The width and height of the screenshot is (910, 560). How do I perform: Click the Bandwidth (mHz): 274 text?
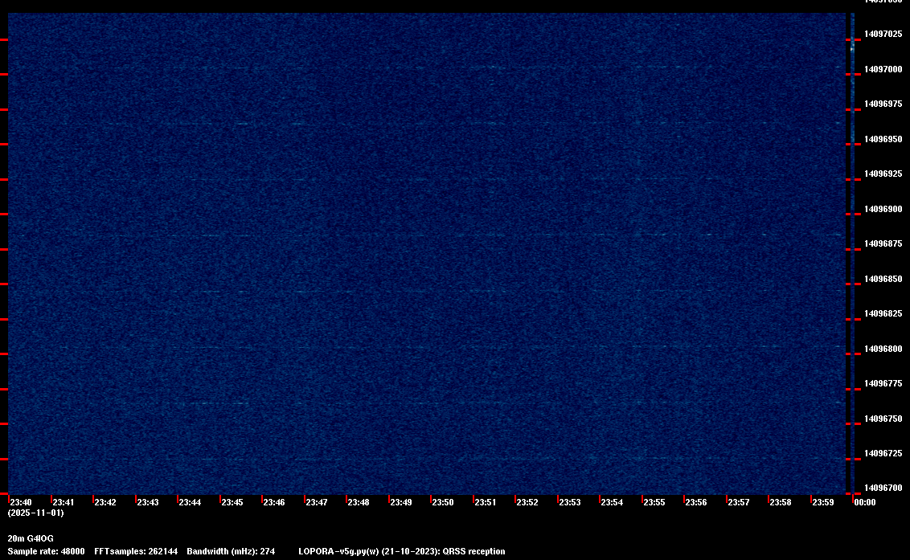(231, 551)
